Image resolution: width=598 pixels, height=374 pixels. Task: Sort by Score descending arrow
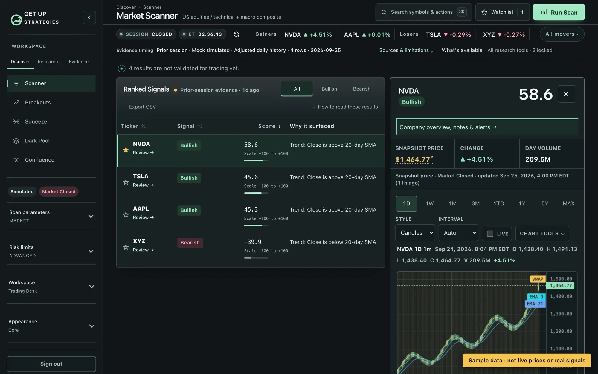(x=280, y=127)
